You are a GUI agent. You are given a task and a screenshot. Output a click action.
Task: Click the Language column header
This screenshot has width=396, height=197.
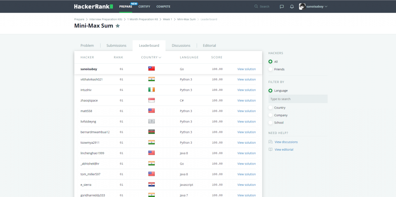[x=189, y=57]
